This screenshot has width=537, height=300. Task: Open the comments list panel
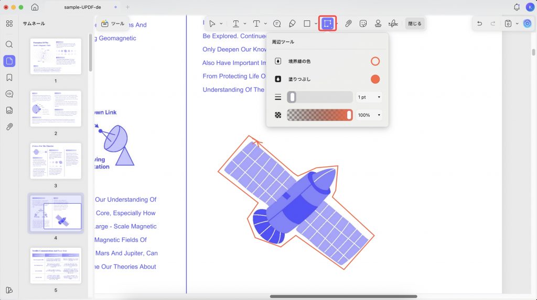tap(9, 94)
